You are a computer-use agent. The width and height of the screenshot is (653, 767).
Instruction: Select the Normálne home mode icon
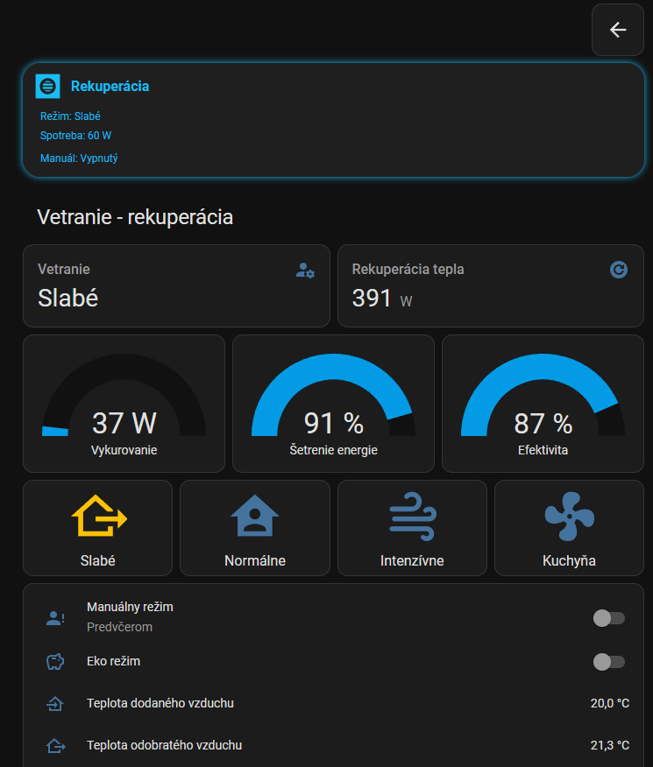coord(254,516)
